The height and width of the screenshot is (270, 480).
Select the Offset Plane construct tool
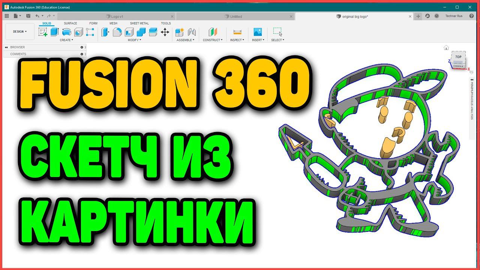pyautogui.click(x=213, y=32)
